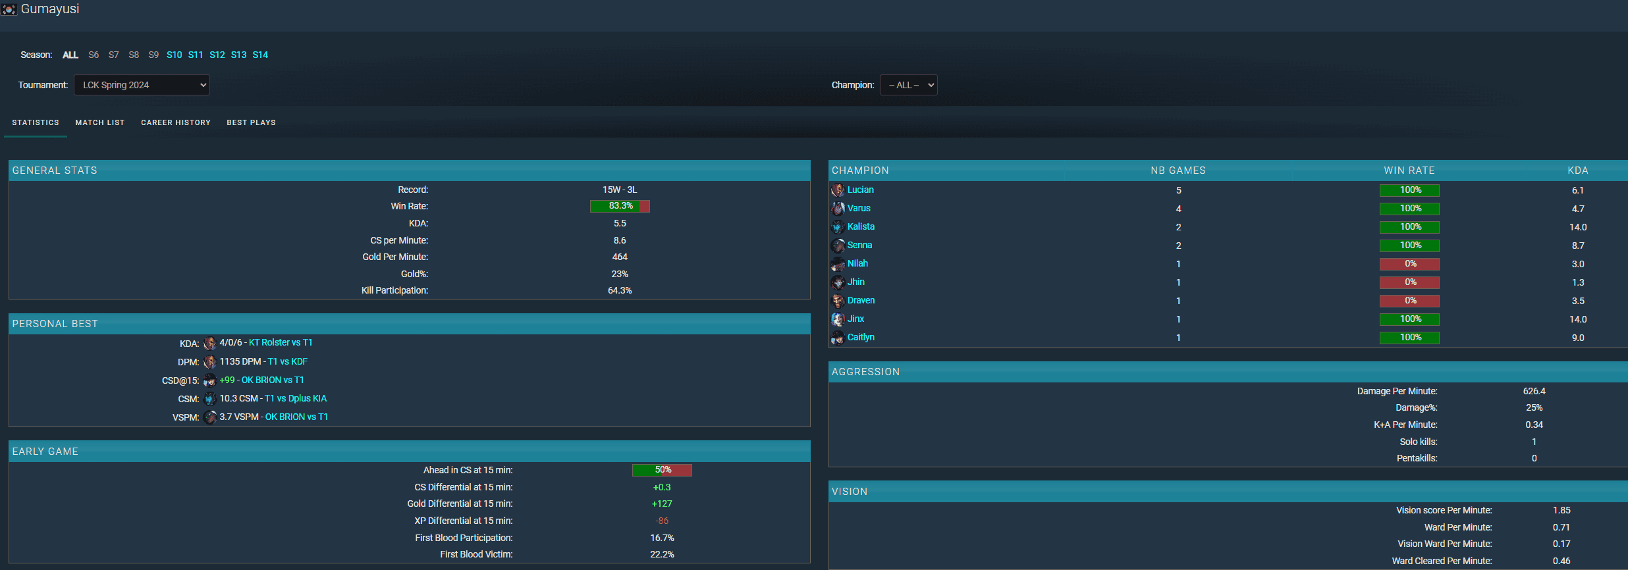Open the Draven champion link
Viewport: 1628px width, 570px height.
click(861, 300)
